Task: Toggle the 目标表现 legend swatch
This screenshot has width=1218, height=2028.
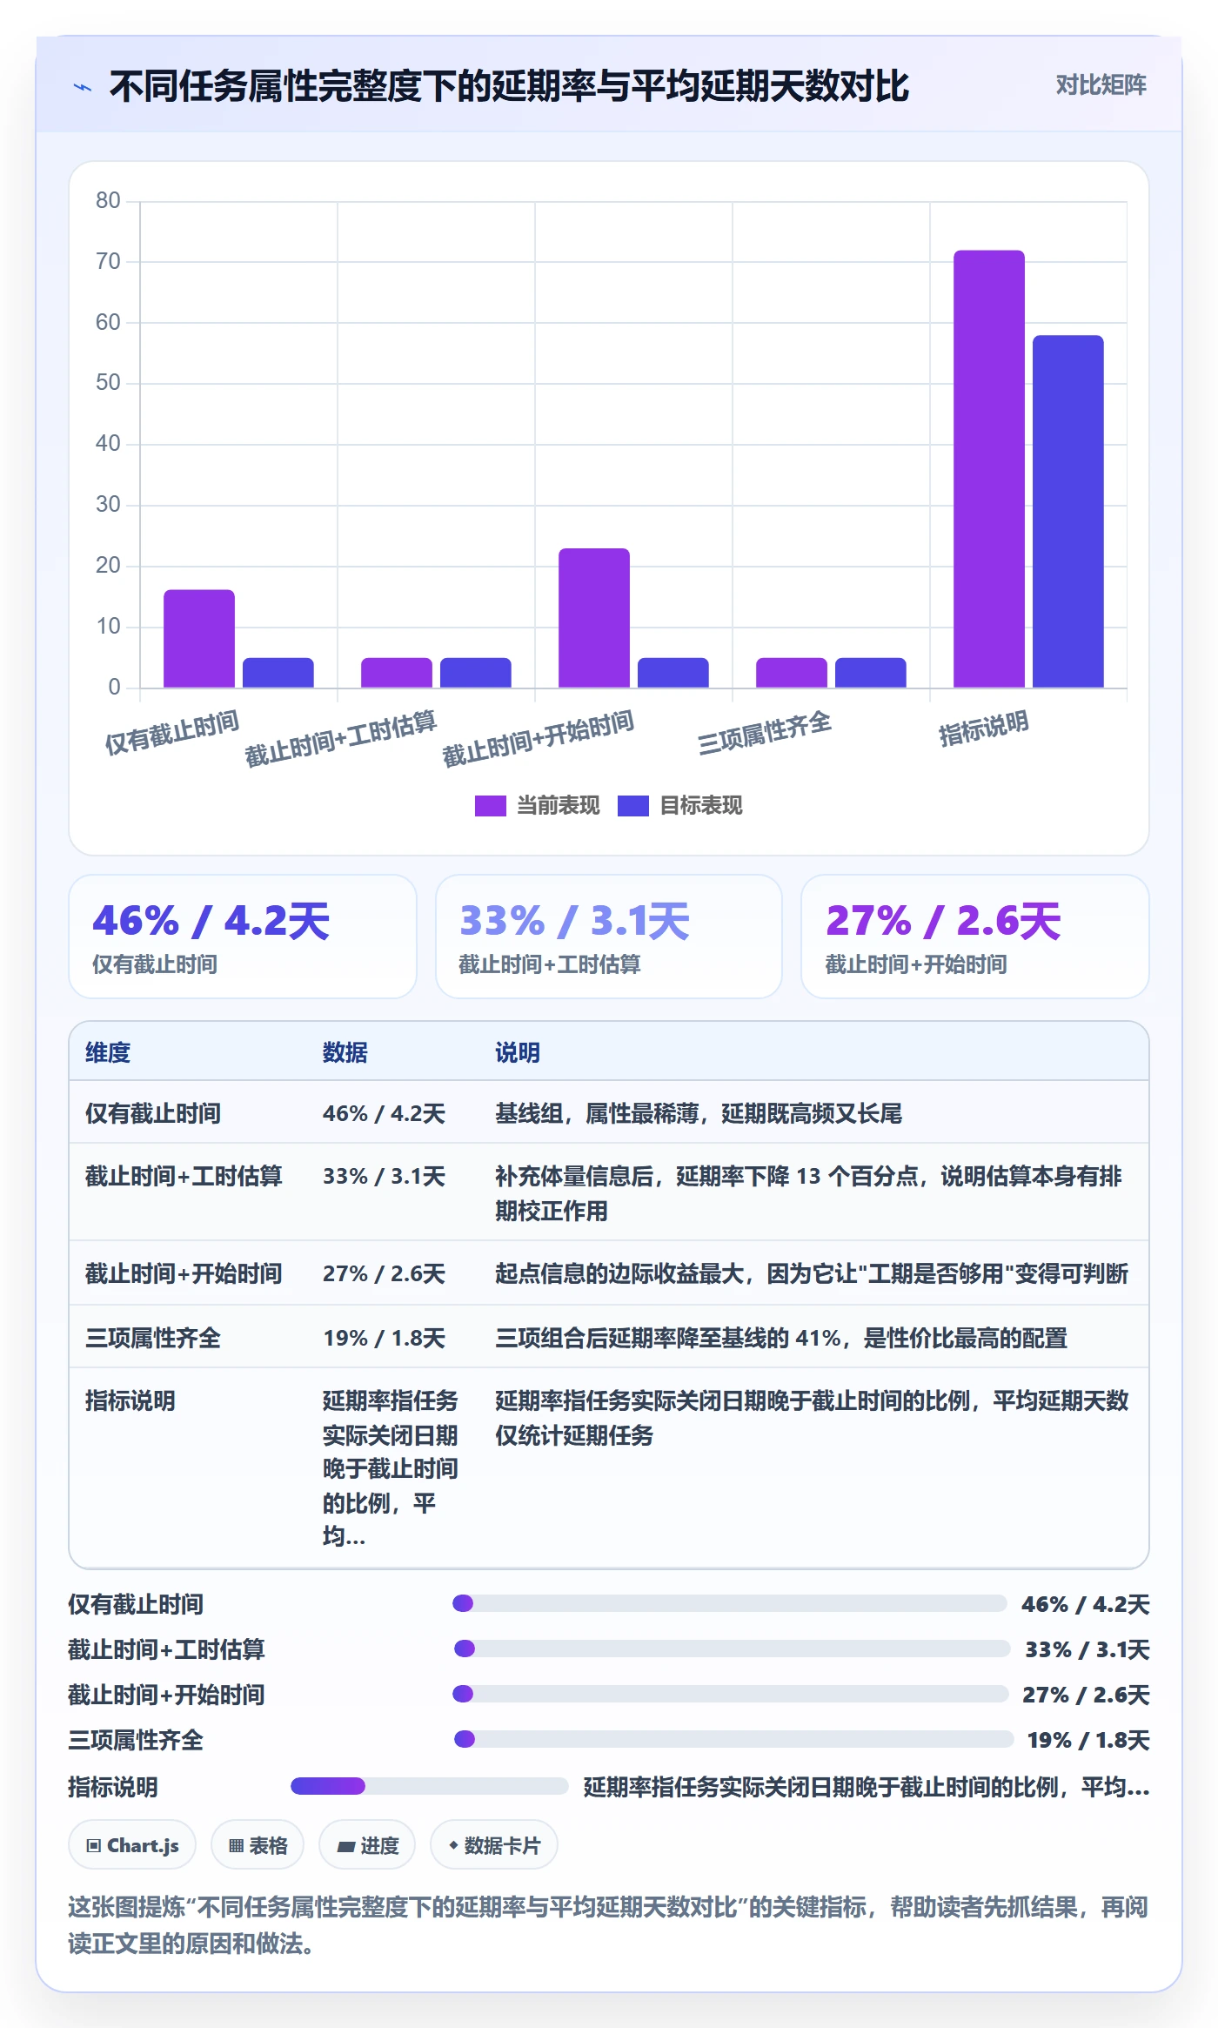Action: pos(632,806)
